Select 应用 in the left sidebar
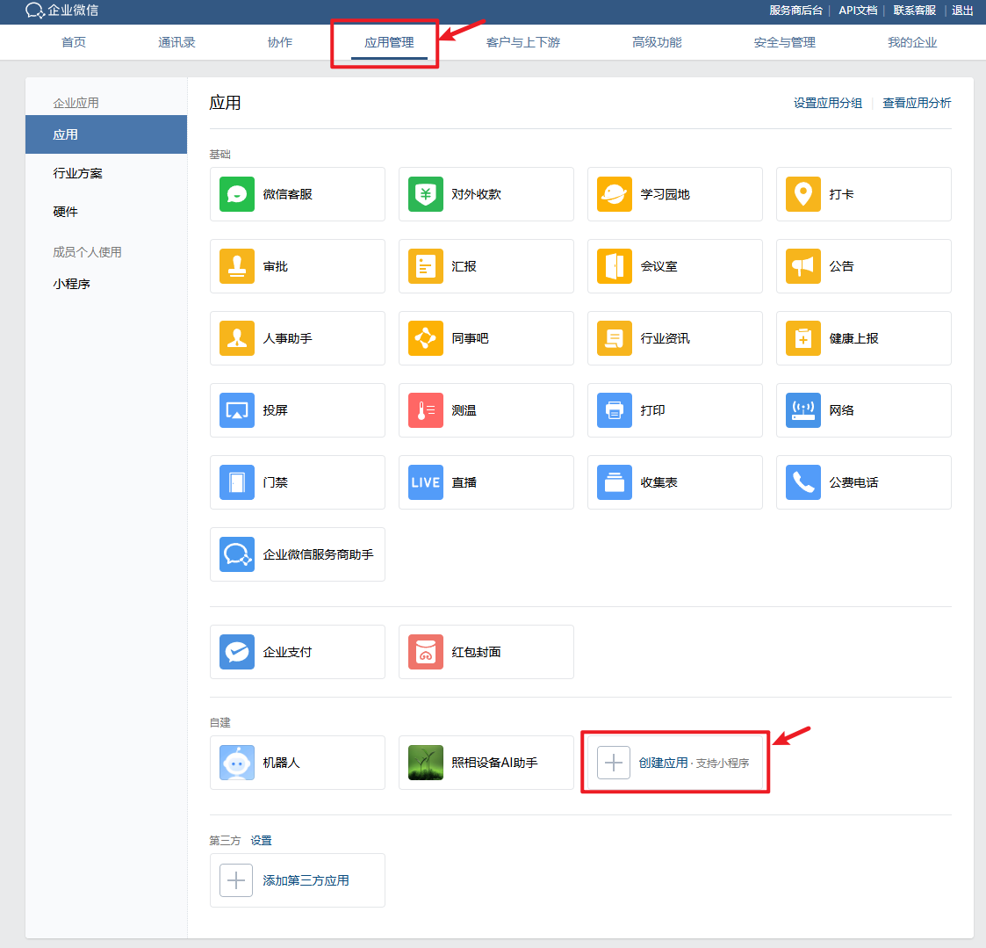Viewport: 986px width, 948px height. [x=106, y=134]
